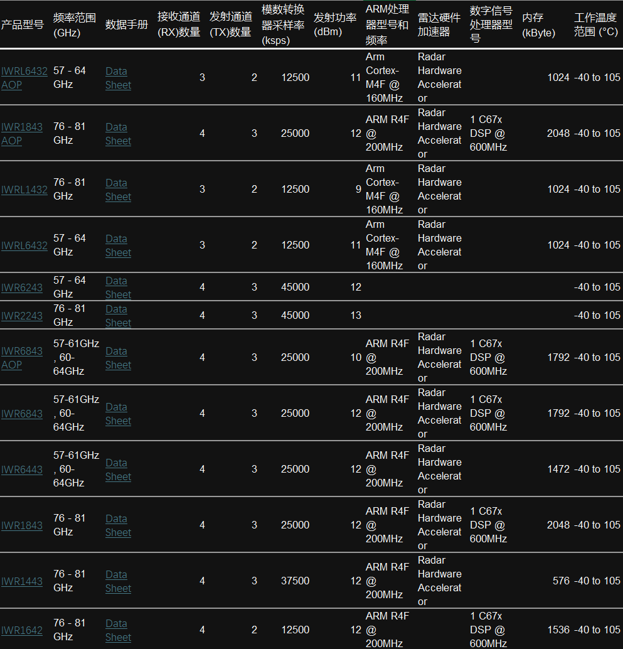This screenshot has width=623, height=649.
Task: Open Data Sheet for IWR2243
Action: click(118, 316)
